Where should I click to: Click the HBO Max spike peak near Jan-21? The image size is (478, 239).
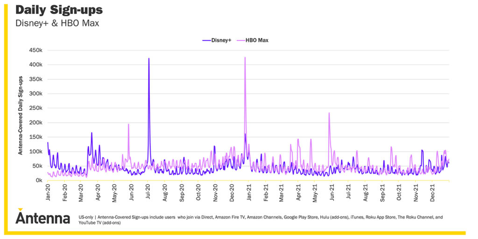[245, 58]
